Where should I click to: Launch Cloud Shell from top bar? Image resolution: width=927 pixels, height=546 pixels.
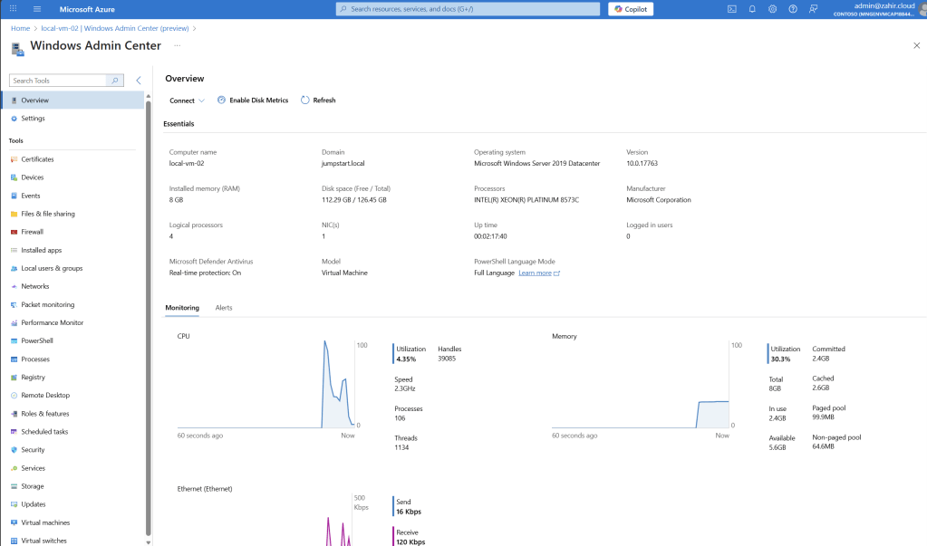click(731, 9)
